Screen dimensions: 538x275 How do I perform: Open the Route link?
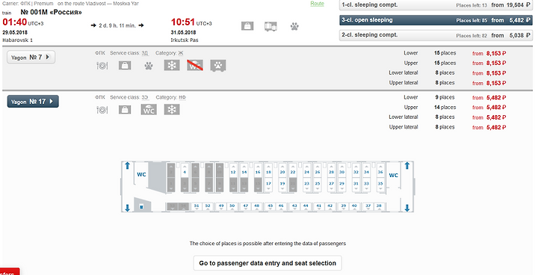click(317, 4)
